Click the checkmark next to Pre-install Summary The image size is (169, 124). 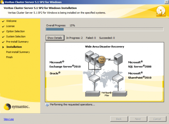(x=3, y=42)
